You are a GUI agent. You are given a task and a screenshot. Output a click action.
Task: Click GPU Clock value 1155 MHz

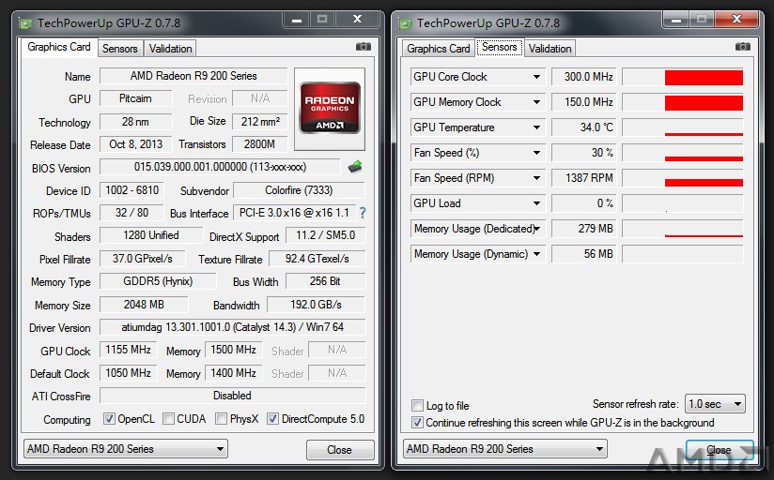[129, 350]
